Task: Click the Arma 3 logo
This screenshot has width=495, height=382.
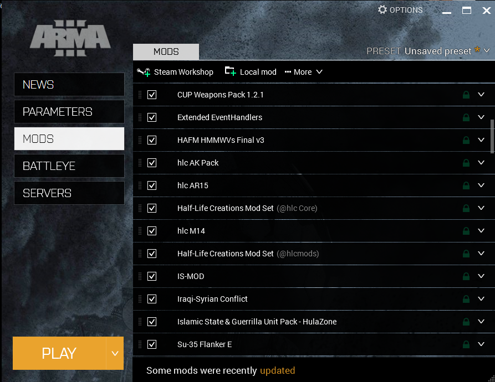Action: (x=70, y=40)
